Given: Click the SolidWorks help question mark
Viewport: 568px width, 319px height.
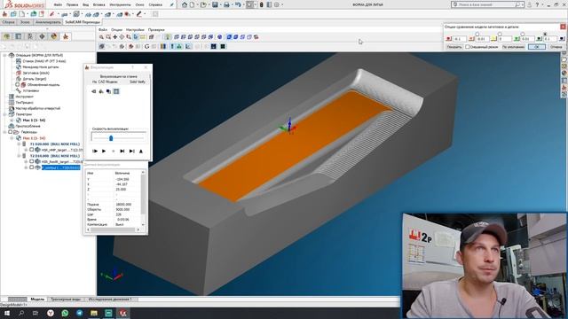Looking at the screenshot, I should [x=537, y=4].
